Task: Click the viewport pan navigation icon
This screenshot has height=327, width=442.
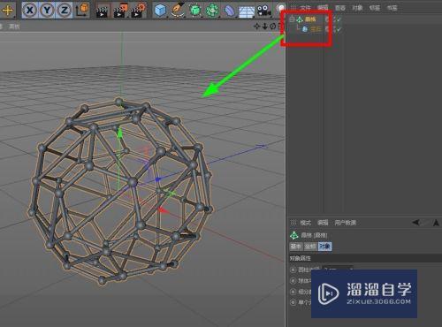Action: (257, 27)
